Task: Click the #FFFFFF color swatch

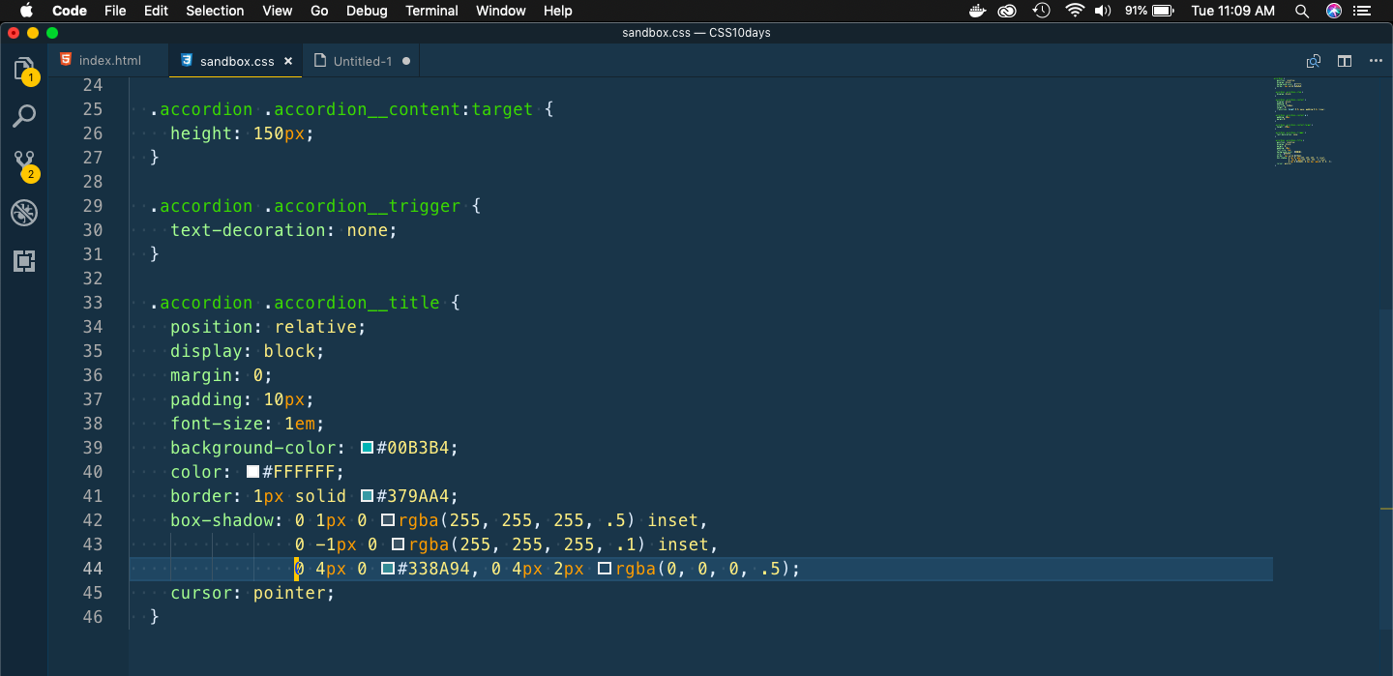Action: pos(252,472)
